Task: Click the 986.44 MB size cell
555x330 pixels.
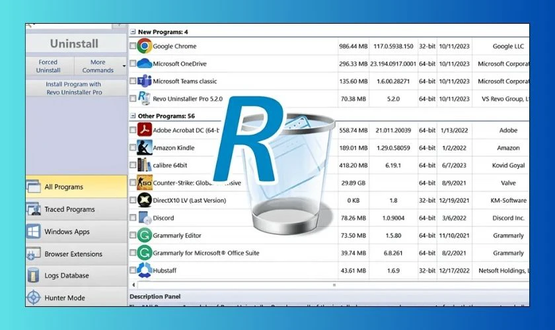Action: [x=353, y=46]
